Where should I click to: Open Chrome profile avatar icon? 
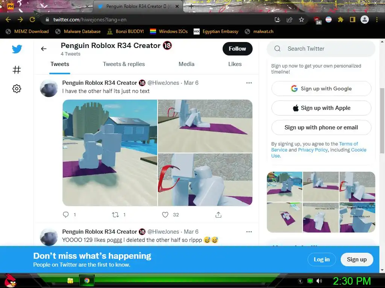365,19
